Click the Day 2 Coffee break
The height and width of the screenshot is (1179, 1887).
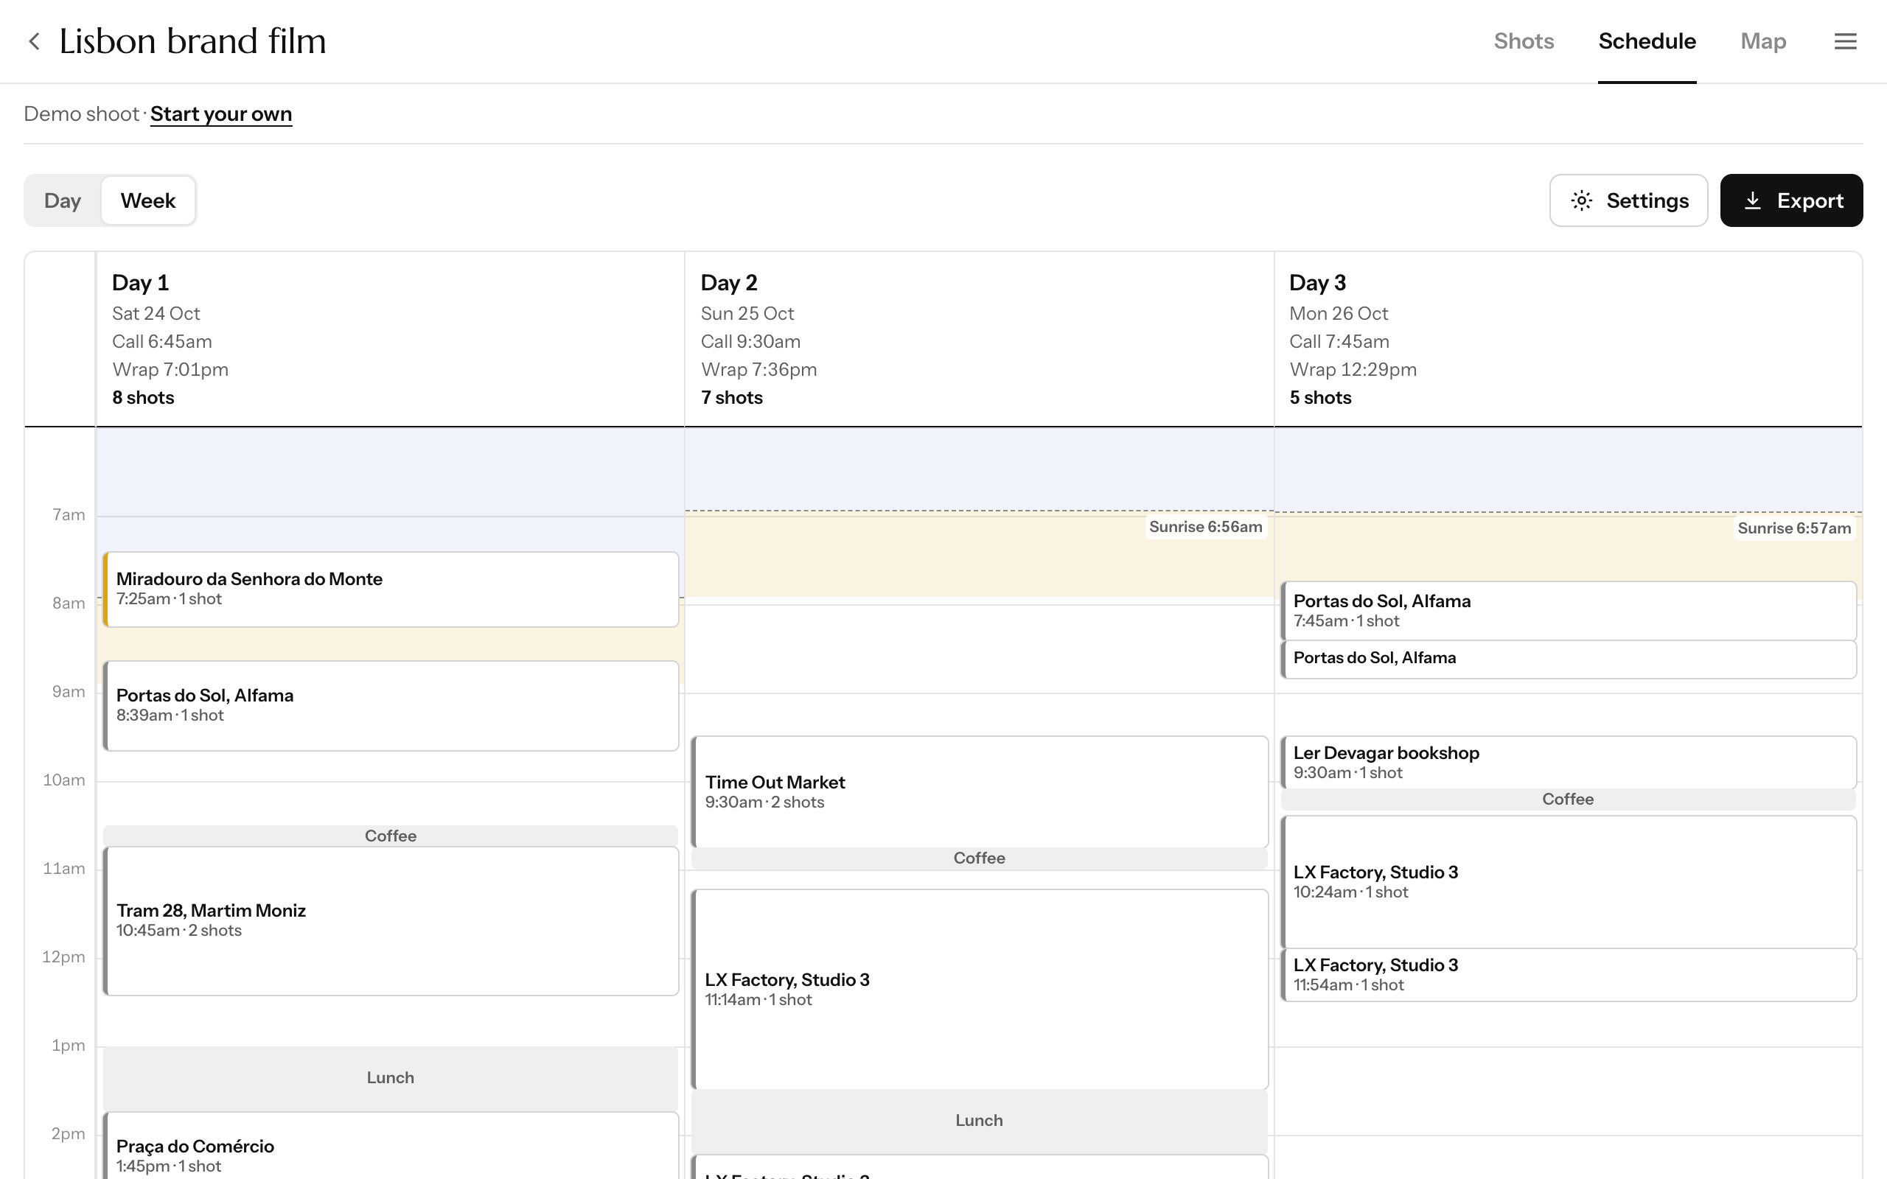[980, 858]
